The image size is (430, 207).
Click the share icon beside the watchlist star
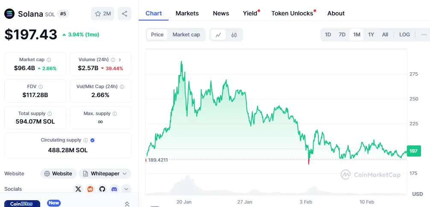(x=125, y=14)
